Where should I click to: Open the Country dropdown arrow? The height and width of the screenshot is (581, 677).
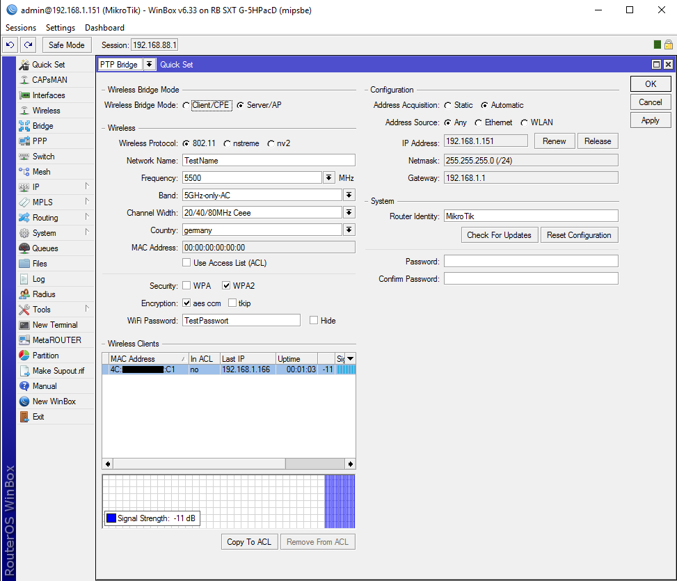coord(349,230)
